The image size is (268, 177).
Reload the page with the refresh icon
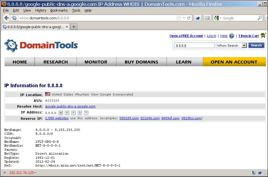point(189,18)
